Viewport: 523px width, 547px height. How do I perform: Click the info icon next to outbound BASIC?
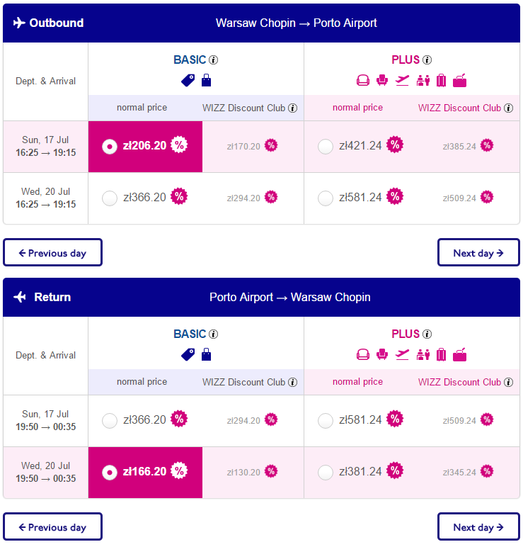click(213, 60)
